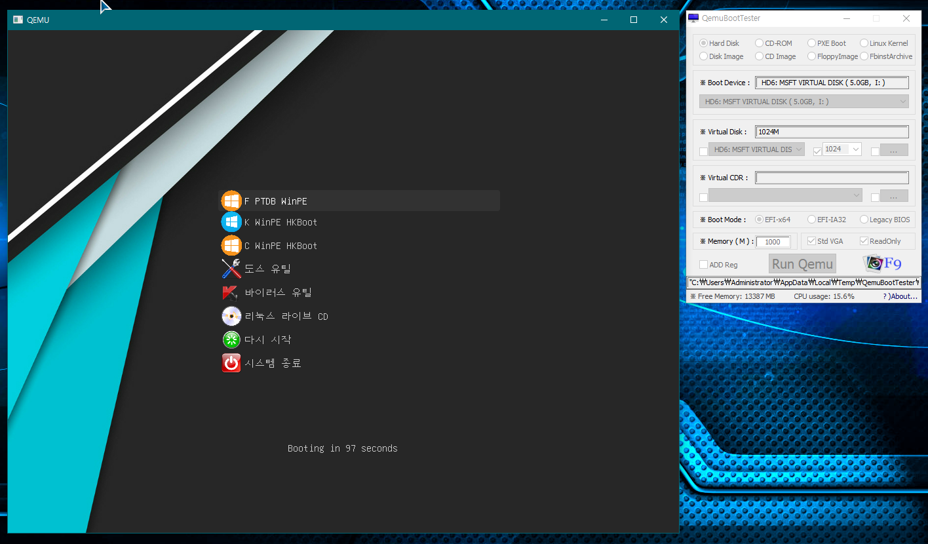The height and width of the screenshot is (544, 928).
Task: Click blue Windows icon for K WinPE HKBoot
Action: (231, 222)
